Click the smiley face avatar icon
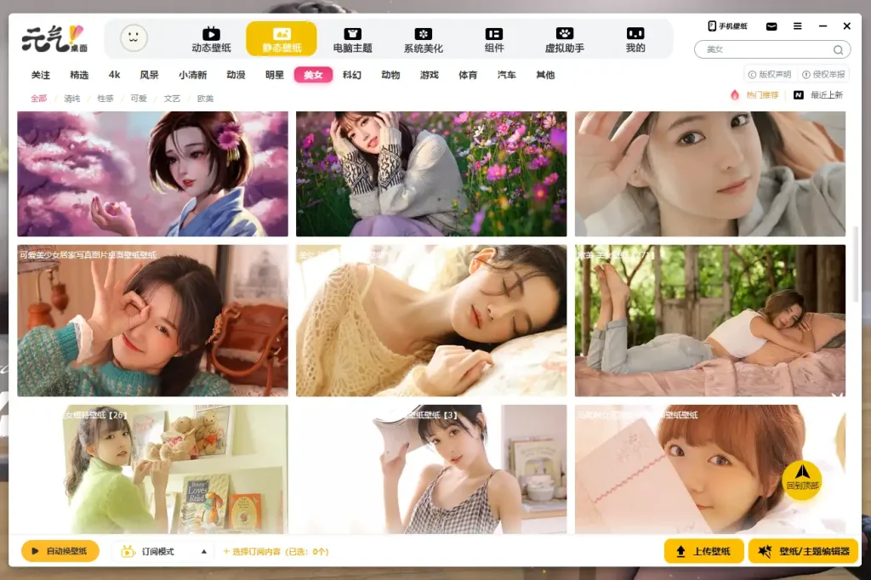Viewport: 871px width, 580px height. pos(134,37)
